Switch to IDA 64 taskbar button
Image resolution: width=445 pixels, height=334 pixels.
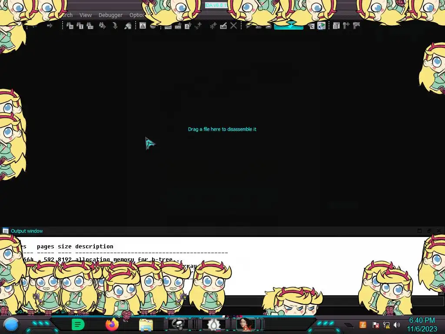pos(246,324)
